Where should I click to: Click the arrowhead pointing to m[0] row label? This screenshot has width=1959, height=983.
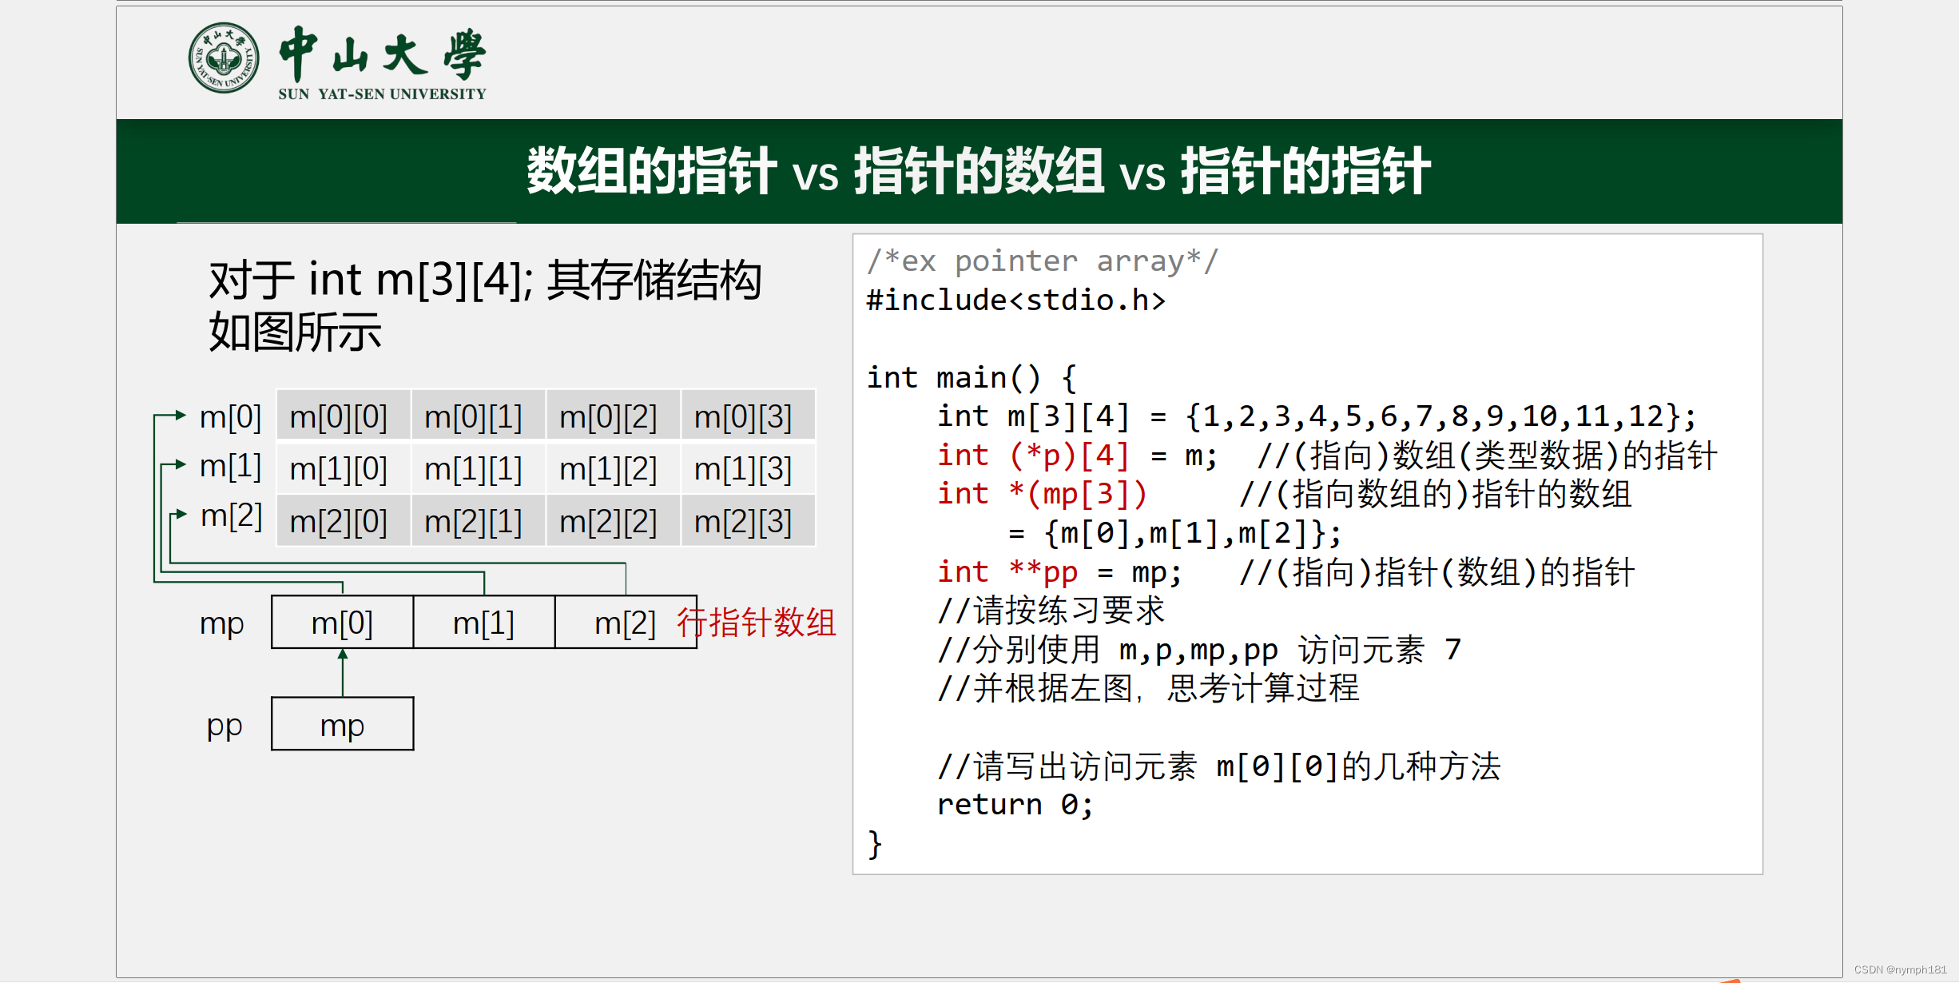coord(181,415)
